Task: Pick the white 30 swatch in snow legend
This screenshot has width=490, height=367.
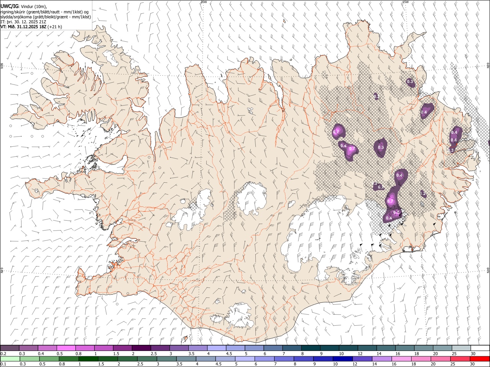Action: [x=480, y=348]
